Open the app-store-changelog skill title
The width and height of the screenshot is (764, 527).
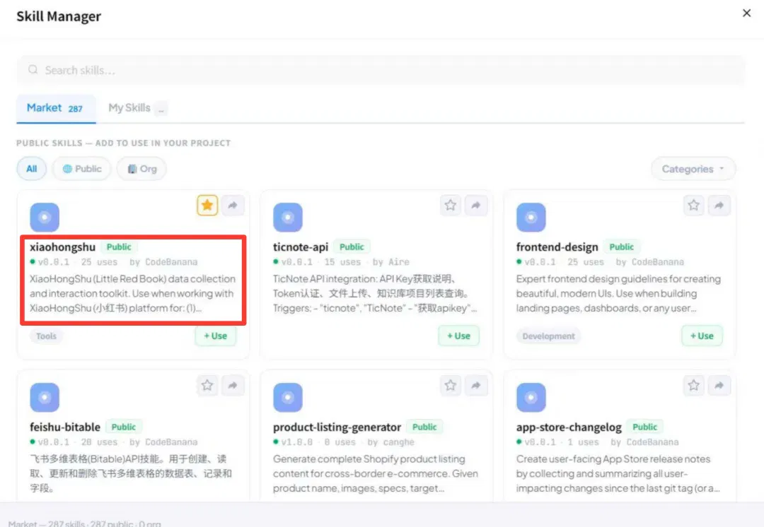click(569, 427)
